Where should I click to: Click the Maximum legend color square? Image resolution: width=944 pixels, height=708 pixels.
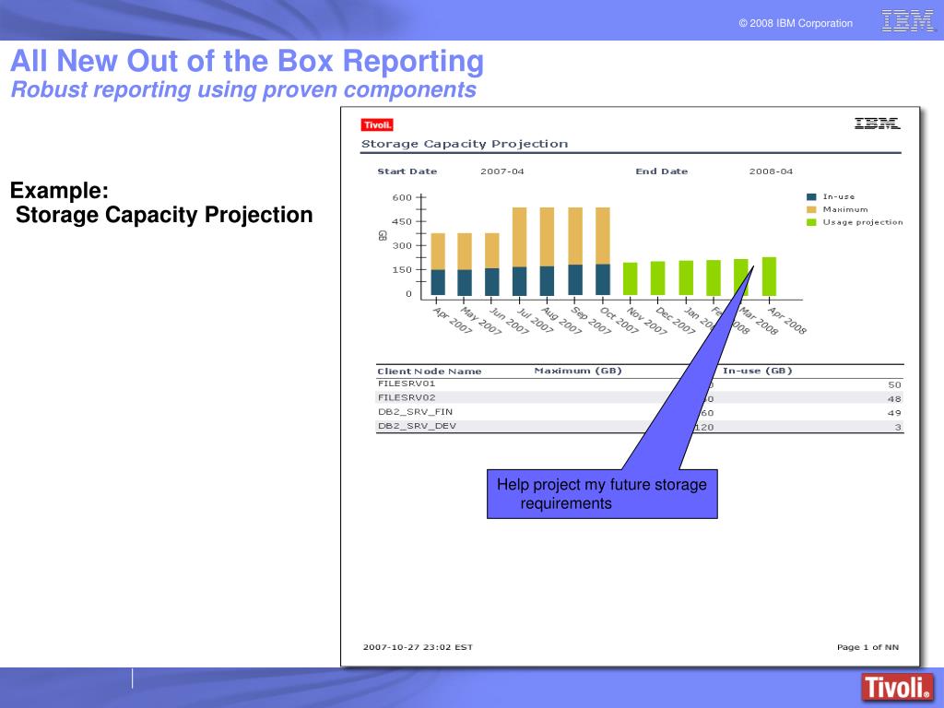[811, 209]
